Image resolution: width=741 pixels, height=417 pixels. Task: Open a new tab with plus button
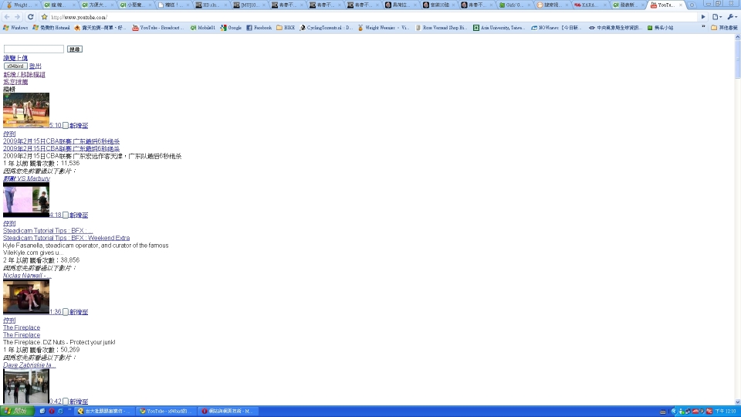pyautogui.click(x=692, y=5)
